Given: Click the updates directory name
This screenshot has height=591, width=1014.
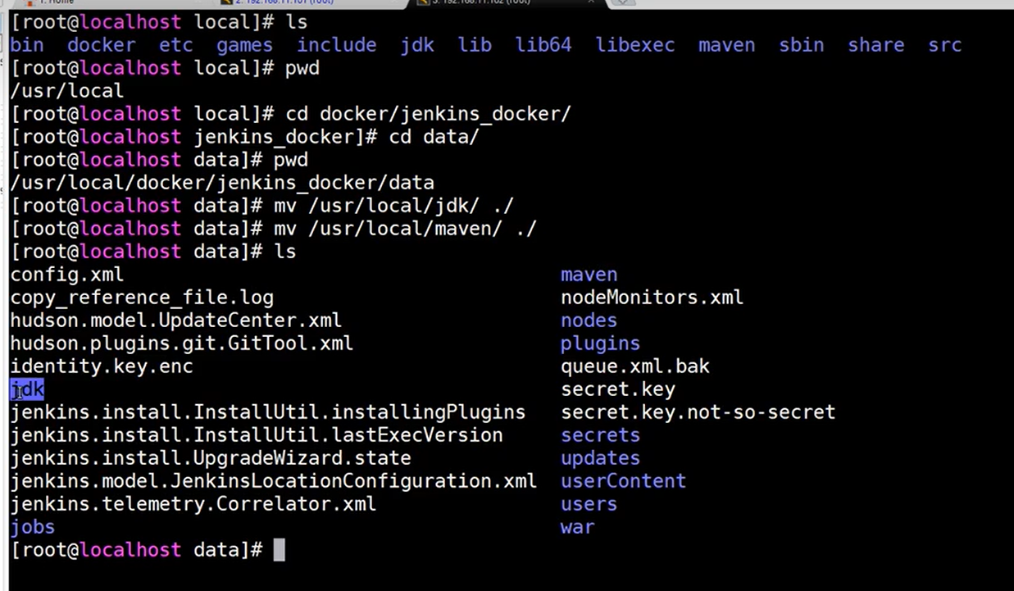Looking at the screenshot, I should pyautogui.click(x=601, y=458).
